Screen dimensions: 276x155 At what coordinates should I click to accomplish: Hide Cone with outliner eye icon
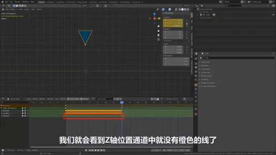273,15
